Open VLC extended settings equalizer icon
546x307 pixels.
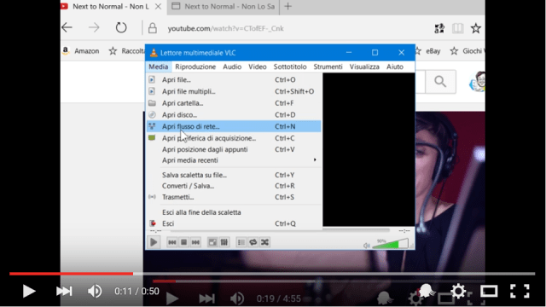224,242
